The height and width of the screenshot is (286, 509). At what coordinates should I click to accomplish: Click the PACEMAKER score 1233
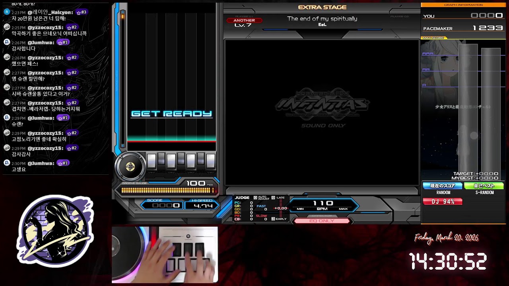click(488, 28)
